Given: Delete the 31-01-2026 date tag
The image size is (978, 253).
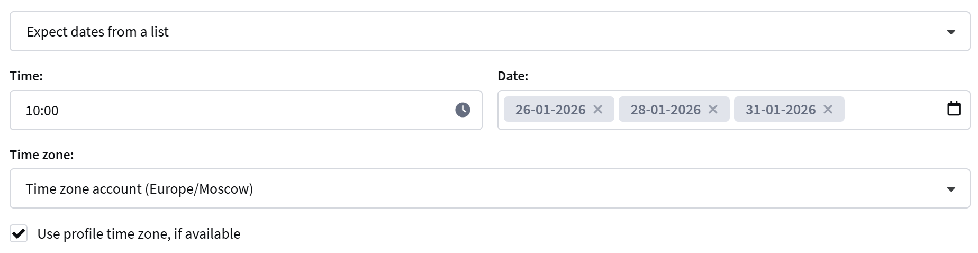Looking at the screenshot, I should click(828, 110).
